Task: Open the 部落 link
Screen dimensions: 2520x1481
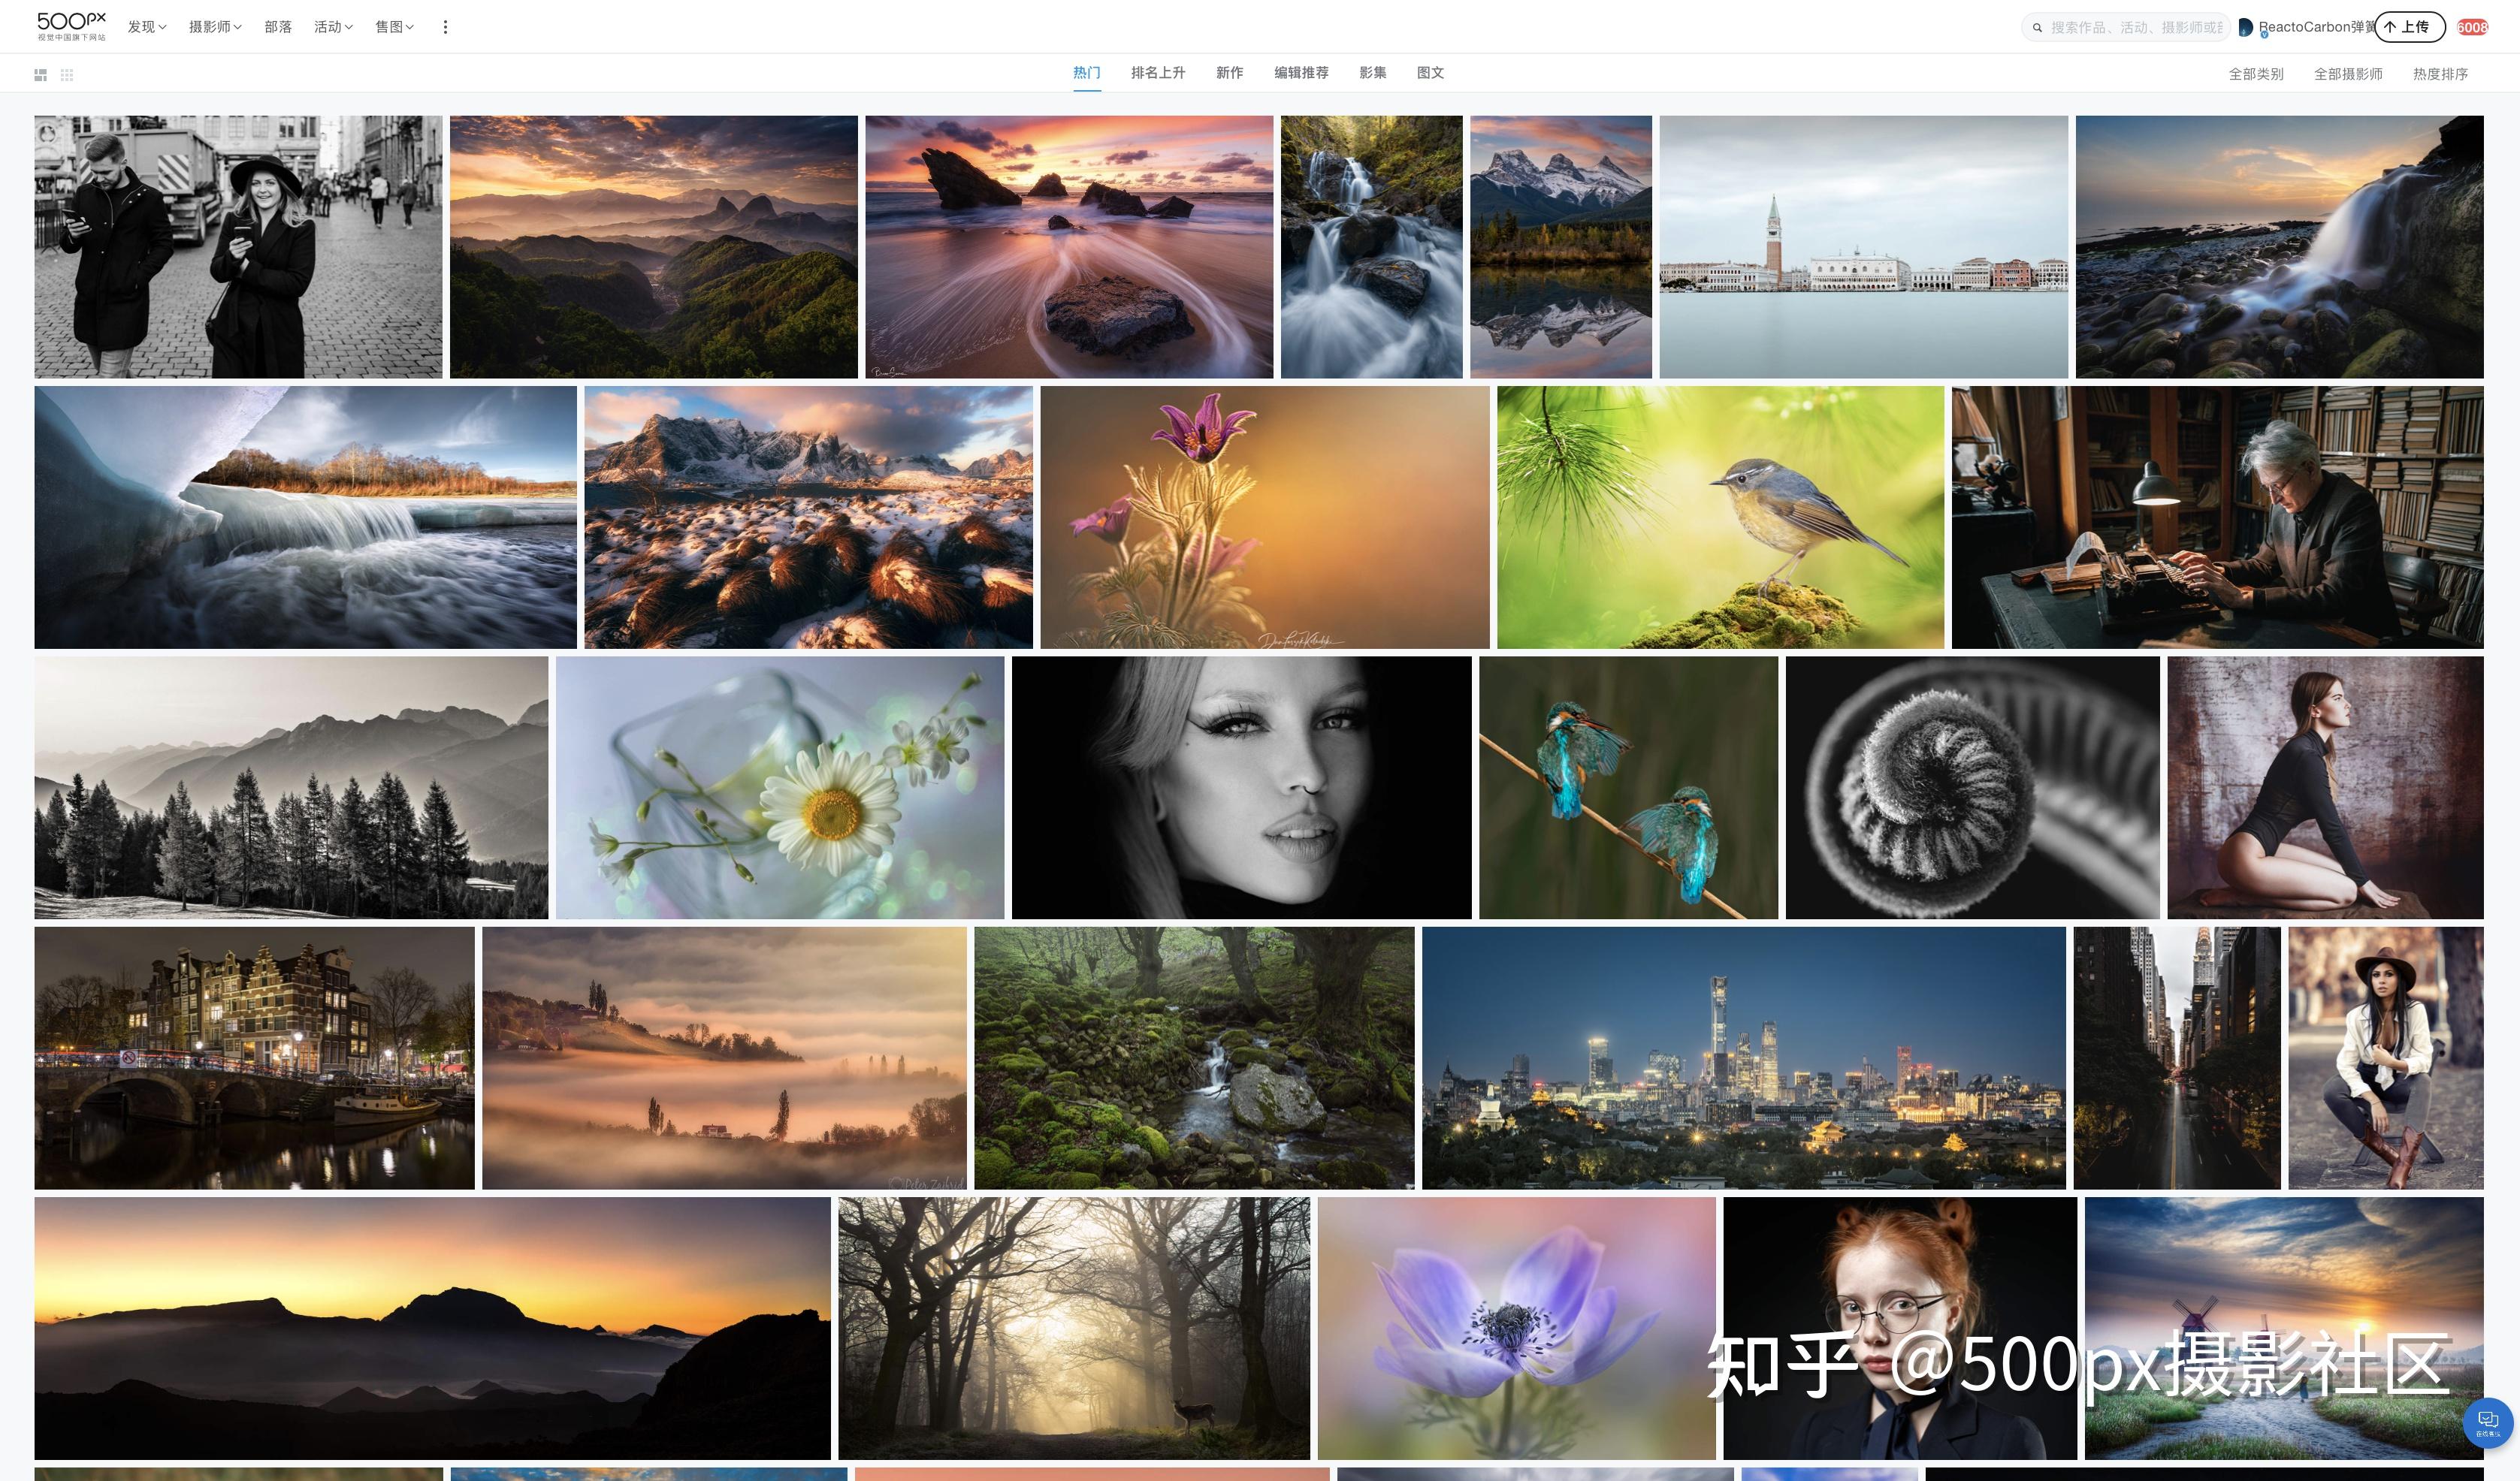Action: (x=278, y=27)
